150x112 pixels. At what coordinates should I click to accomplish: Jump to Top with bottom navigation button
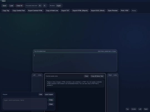point(127,109)
